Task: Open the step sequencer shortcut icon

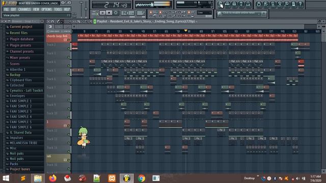Action: pos(227,5)
